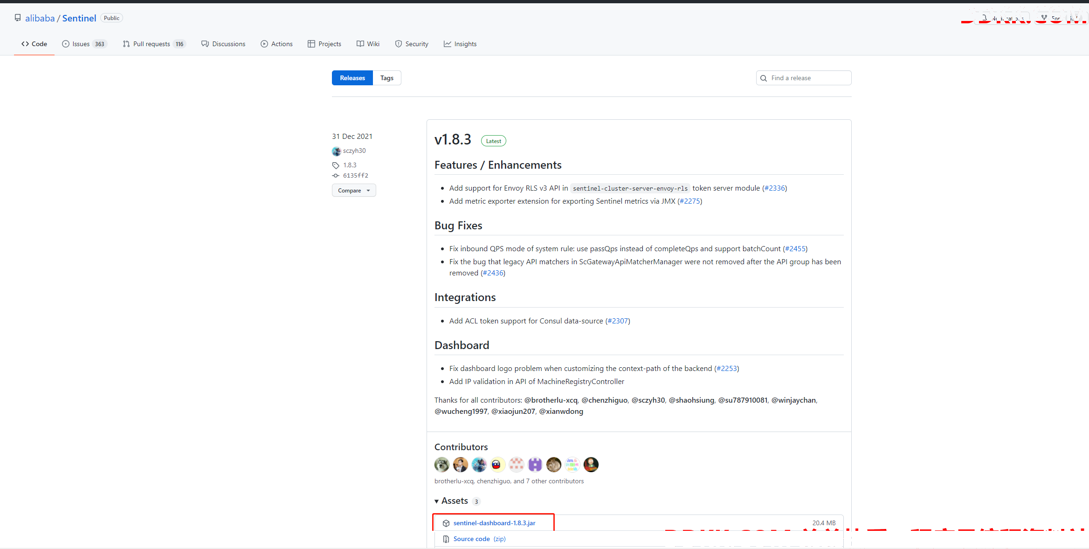Click the Pull requests icon
The width and height of the screenshot is (1089, 549).
click(126, 44)
